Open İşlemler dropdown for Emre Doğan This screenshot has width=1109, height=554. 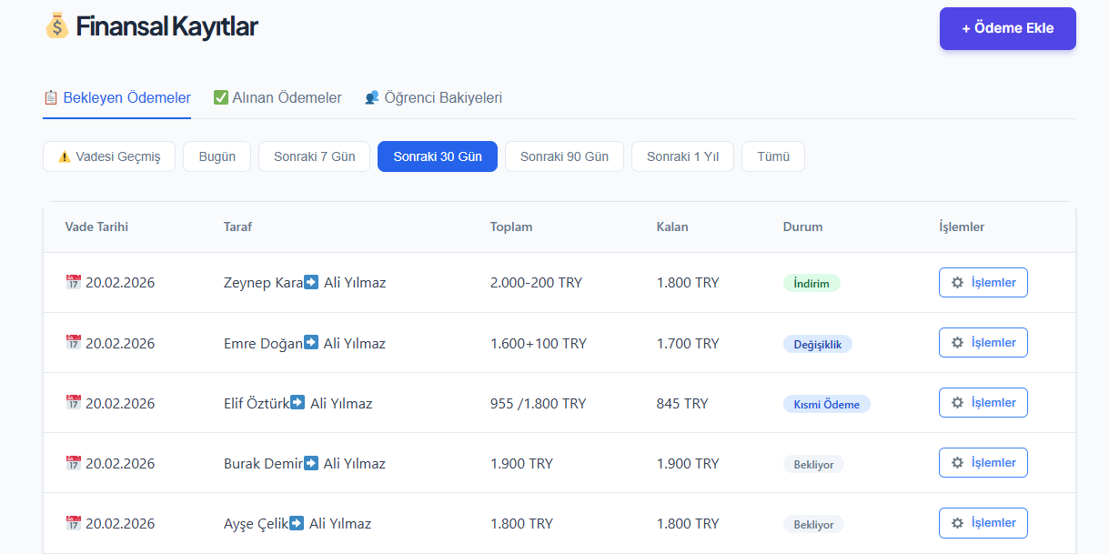pyautogui.click(x=983, y=343)
